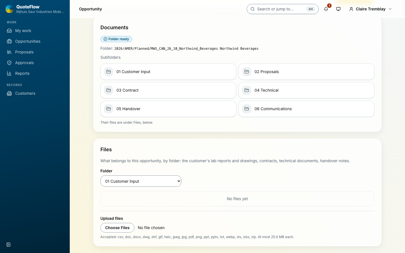Go to My work
Screen dimensions: 405x253
(35, 31)
